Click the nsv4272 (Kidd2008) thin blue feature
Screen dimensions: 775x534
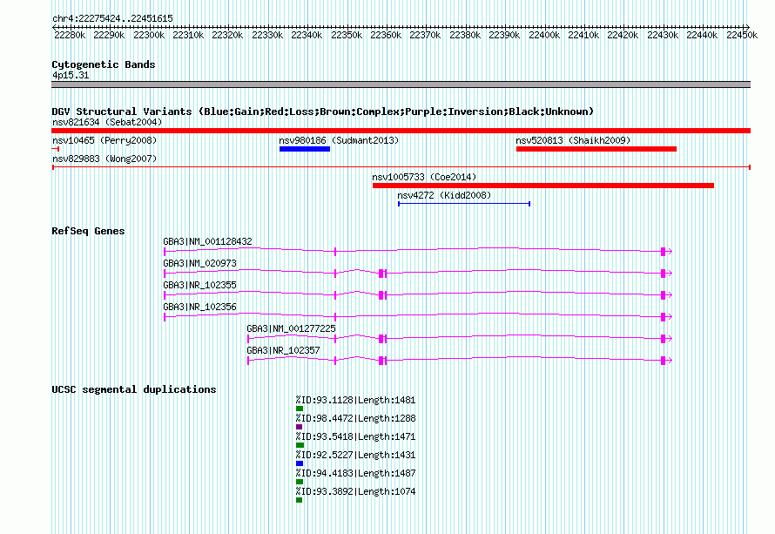pyautogui.click(x=464, y=204)
